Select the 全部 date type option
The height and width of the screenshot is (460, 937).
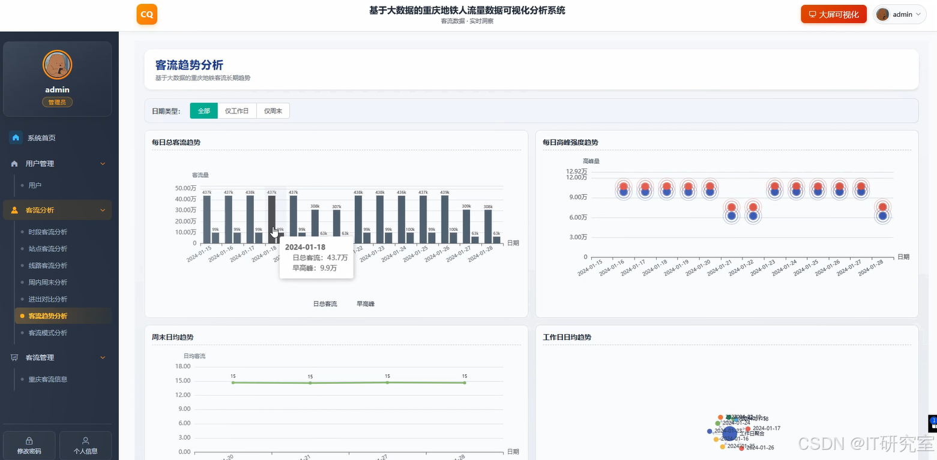coord(204,111)
